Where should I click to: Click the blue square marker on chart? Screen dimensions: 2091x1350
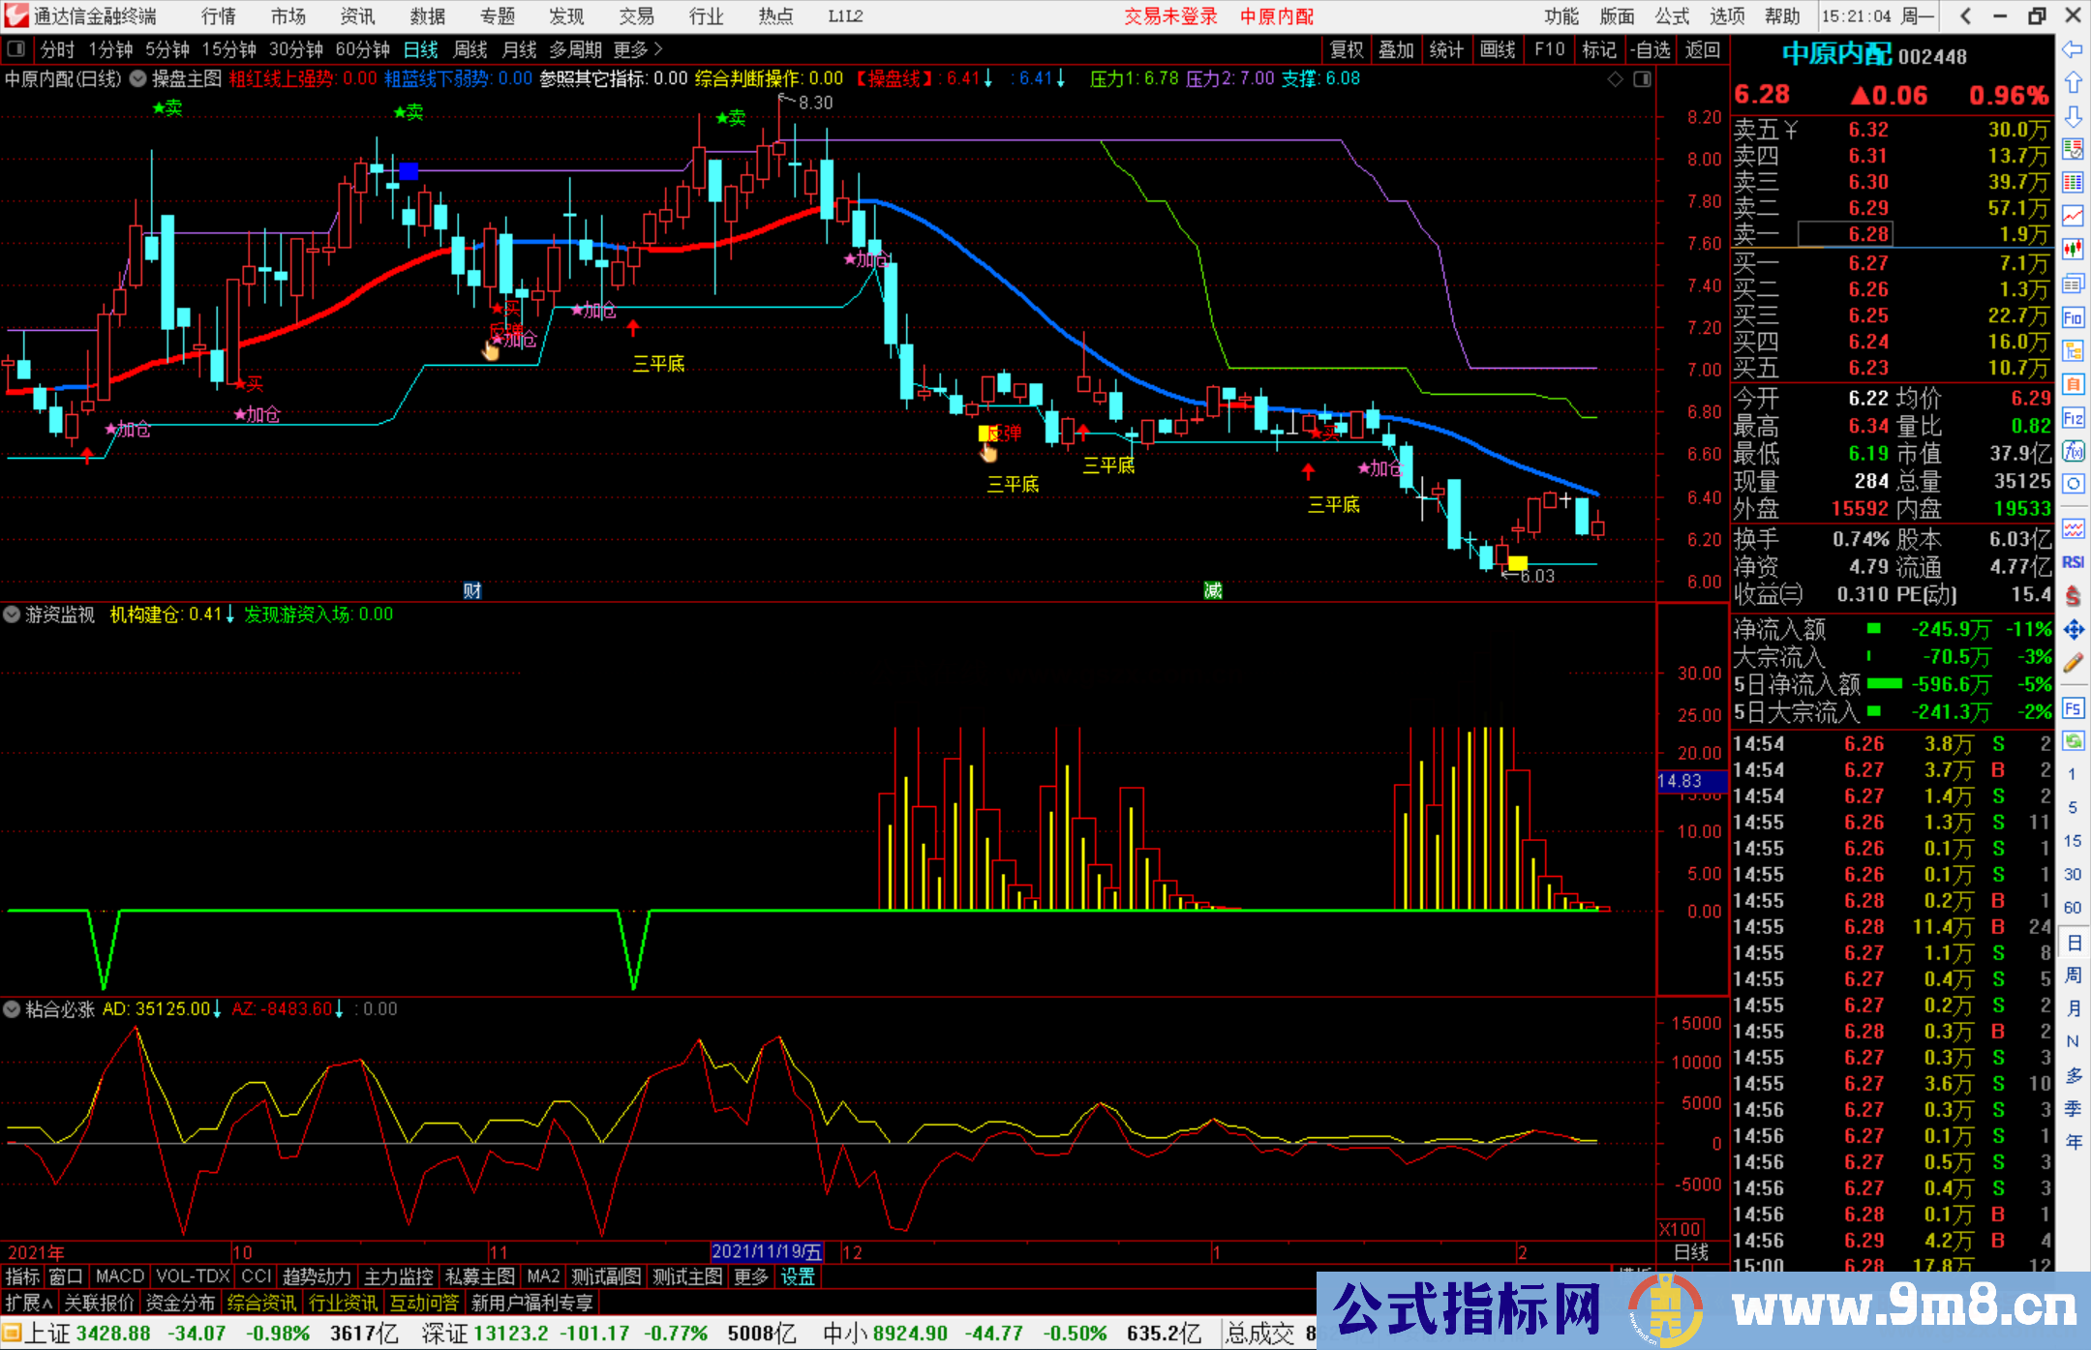[409, 171]
